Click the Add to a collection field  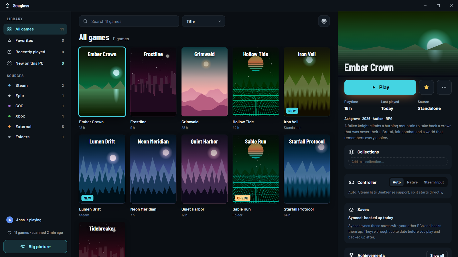(398, 162)
